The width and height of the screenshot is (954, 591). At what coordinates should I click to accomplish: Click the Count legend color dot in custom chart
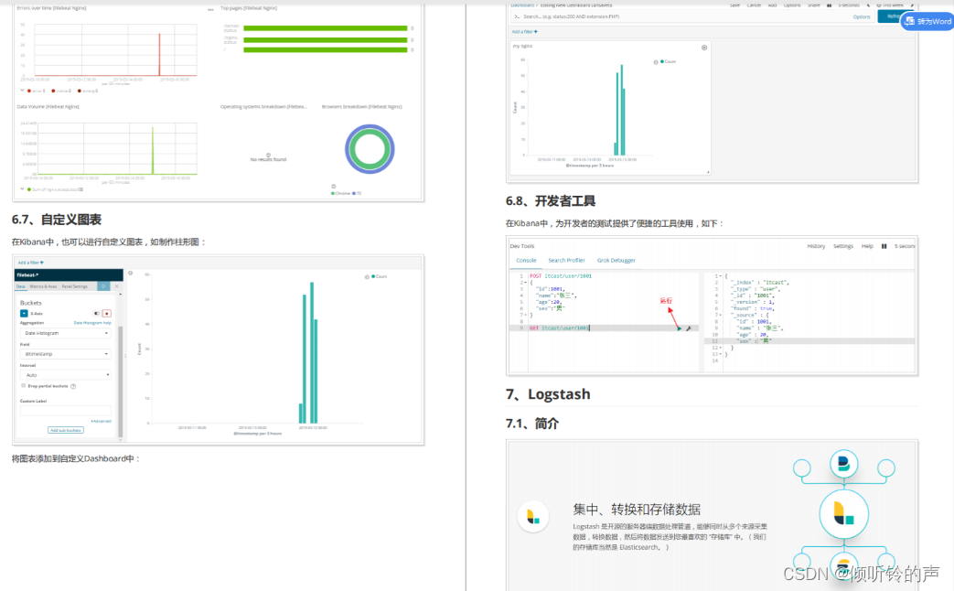tap(373, 276)
